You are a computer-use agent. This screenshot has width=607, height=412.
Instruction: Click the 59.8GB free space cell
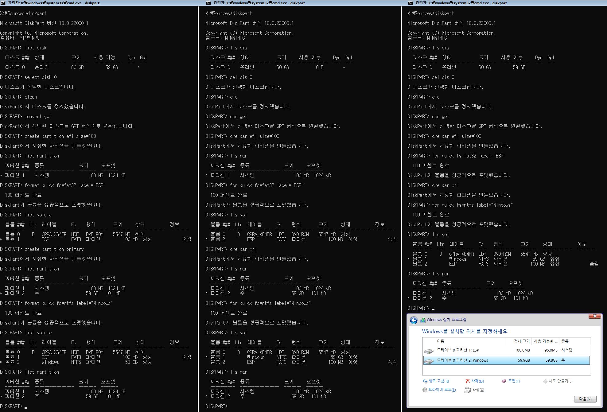[551, 360]
